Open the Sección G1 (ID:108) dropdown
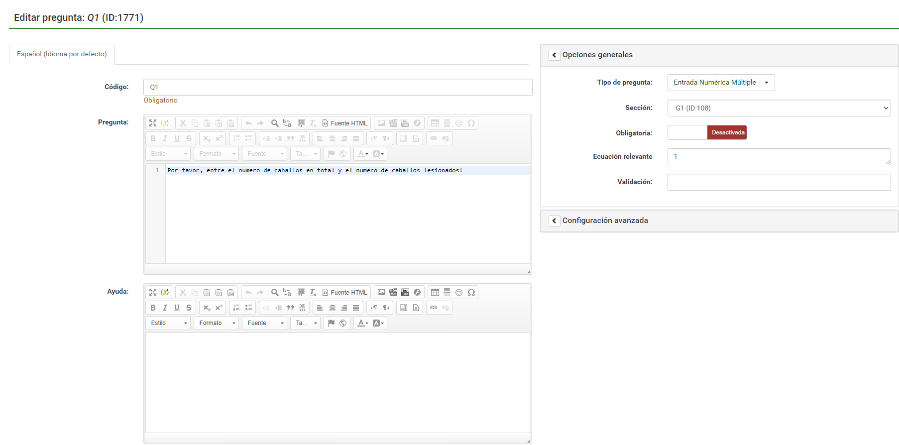The height and width of the screenshot is (445, 899). (779, 108)
